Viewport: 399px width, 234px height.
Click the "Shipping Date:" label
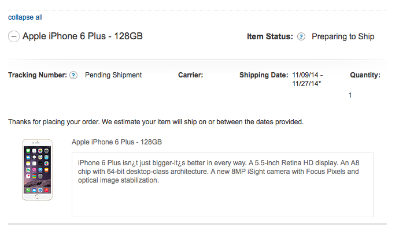pyautogui.click(x=264, y=75)
